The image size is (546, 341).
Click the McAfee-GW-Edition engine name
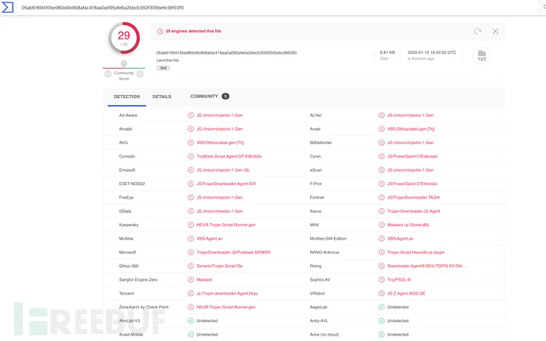click(328, 239)
